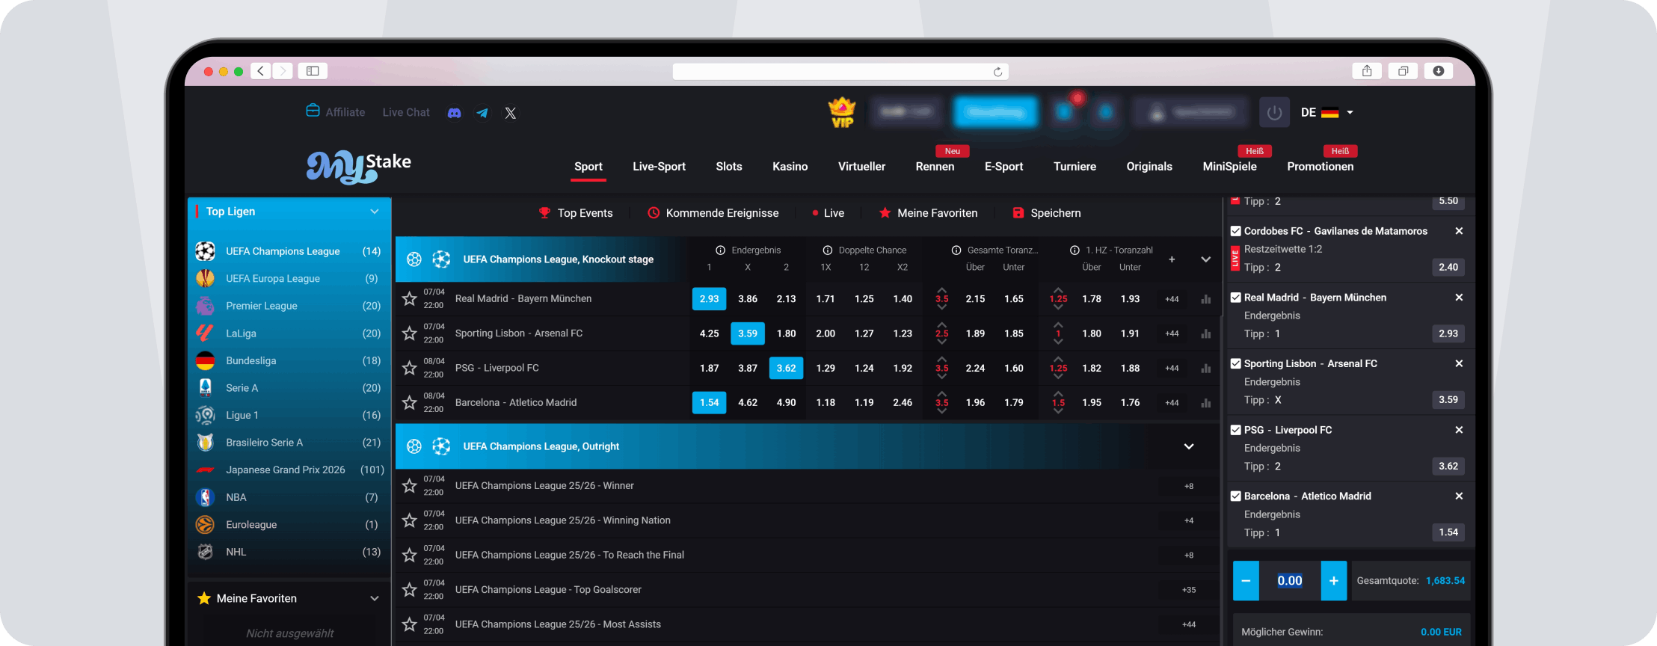1657x646 pixels.
Task: Click the power logout icon
Action: point(1275,113)
